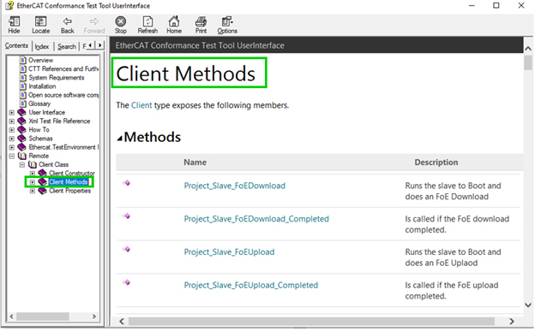
Task: Select the Overview topic in the tree
Action: click(x=40, y=60)
